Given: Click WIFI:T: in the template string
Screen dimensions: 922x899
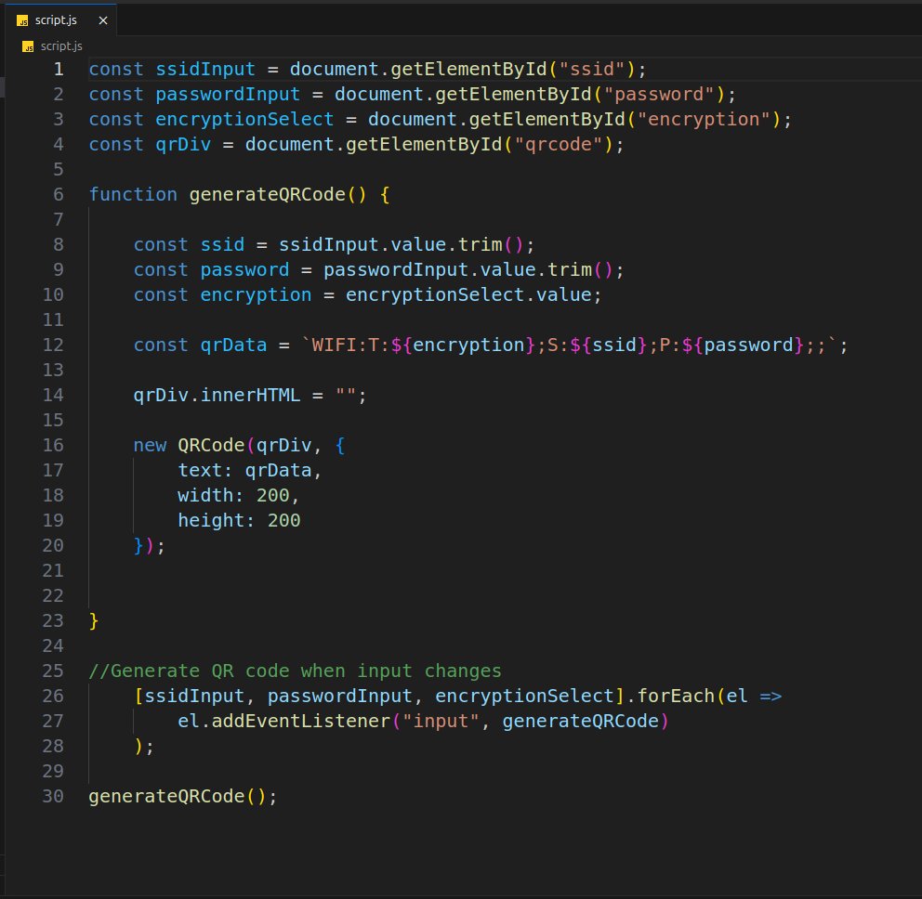Looking at the screenshot, I should coord(351,345).
